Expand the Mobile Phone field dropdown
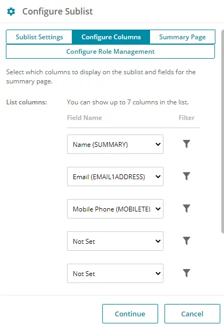The height and width of the screenshot is (332, 224). pos(115,209)
